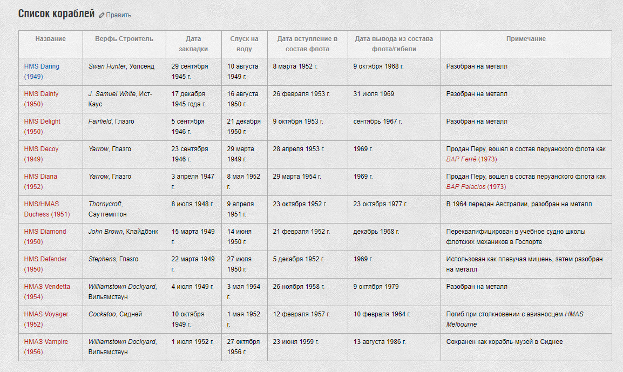
Task: Click the 26 февраля 1953 г. cell
Action: [x=308, y=99]
